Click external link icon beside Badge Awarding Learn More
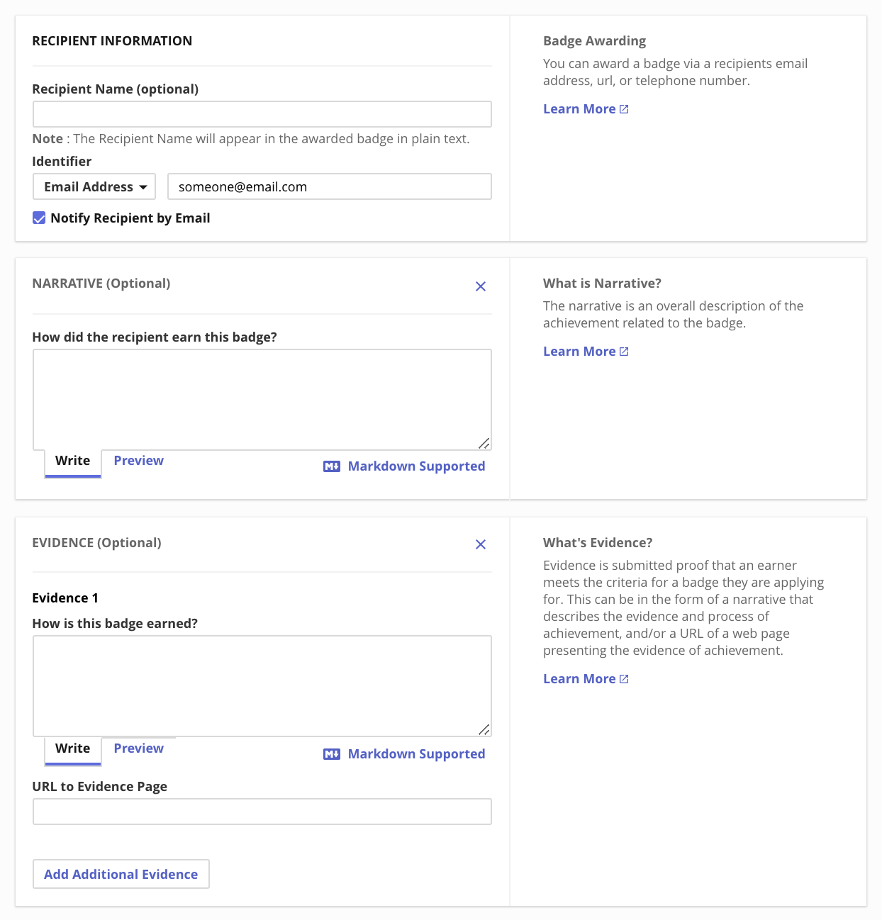The height and width of the screenshot is (920, 882). tap(624, 109)
